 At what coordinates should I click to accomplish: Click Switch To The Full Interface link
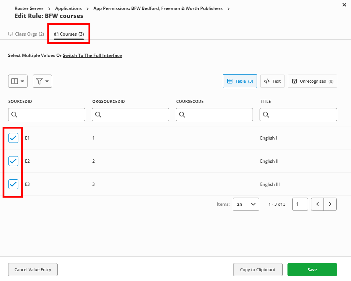(x=92, y=55)
